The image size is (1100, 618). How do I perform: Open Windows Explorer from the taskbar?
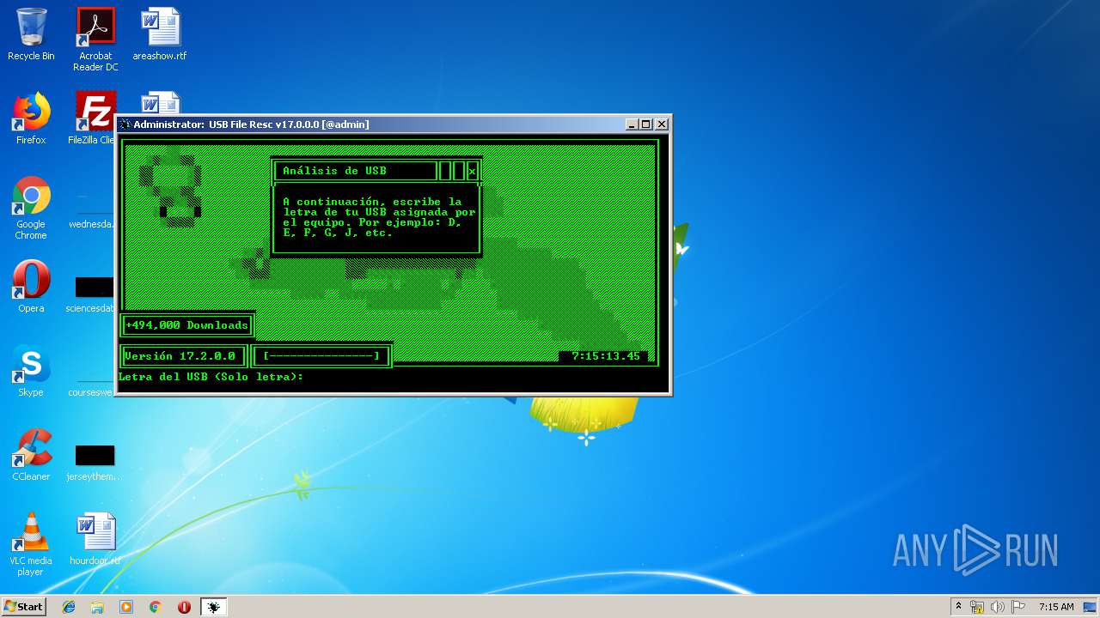pyautogui.click(x=97, y=607)
